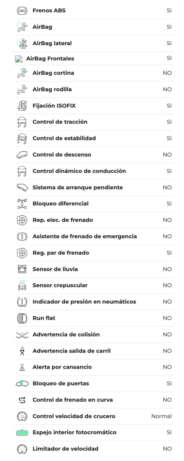Image resolution: width=184 pixels, height=461 pixels.
Task: Select the Sistema de arranque pendiente label
Action: (77, 187)
